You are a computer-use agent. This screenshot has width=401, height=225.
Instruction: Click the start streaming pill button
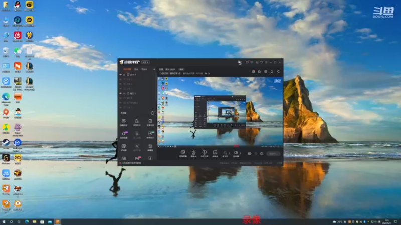pyautogui.click(x=273, y=154)
